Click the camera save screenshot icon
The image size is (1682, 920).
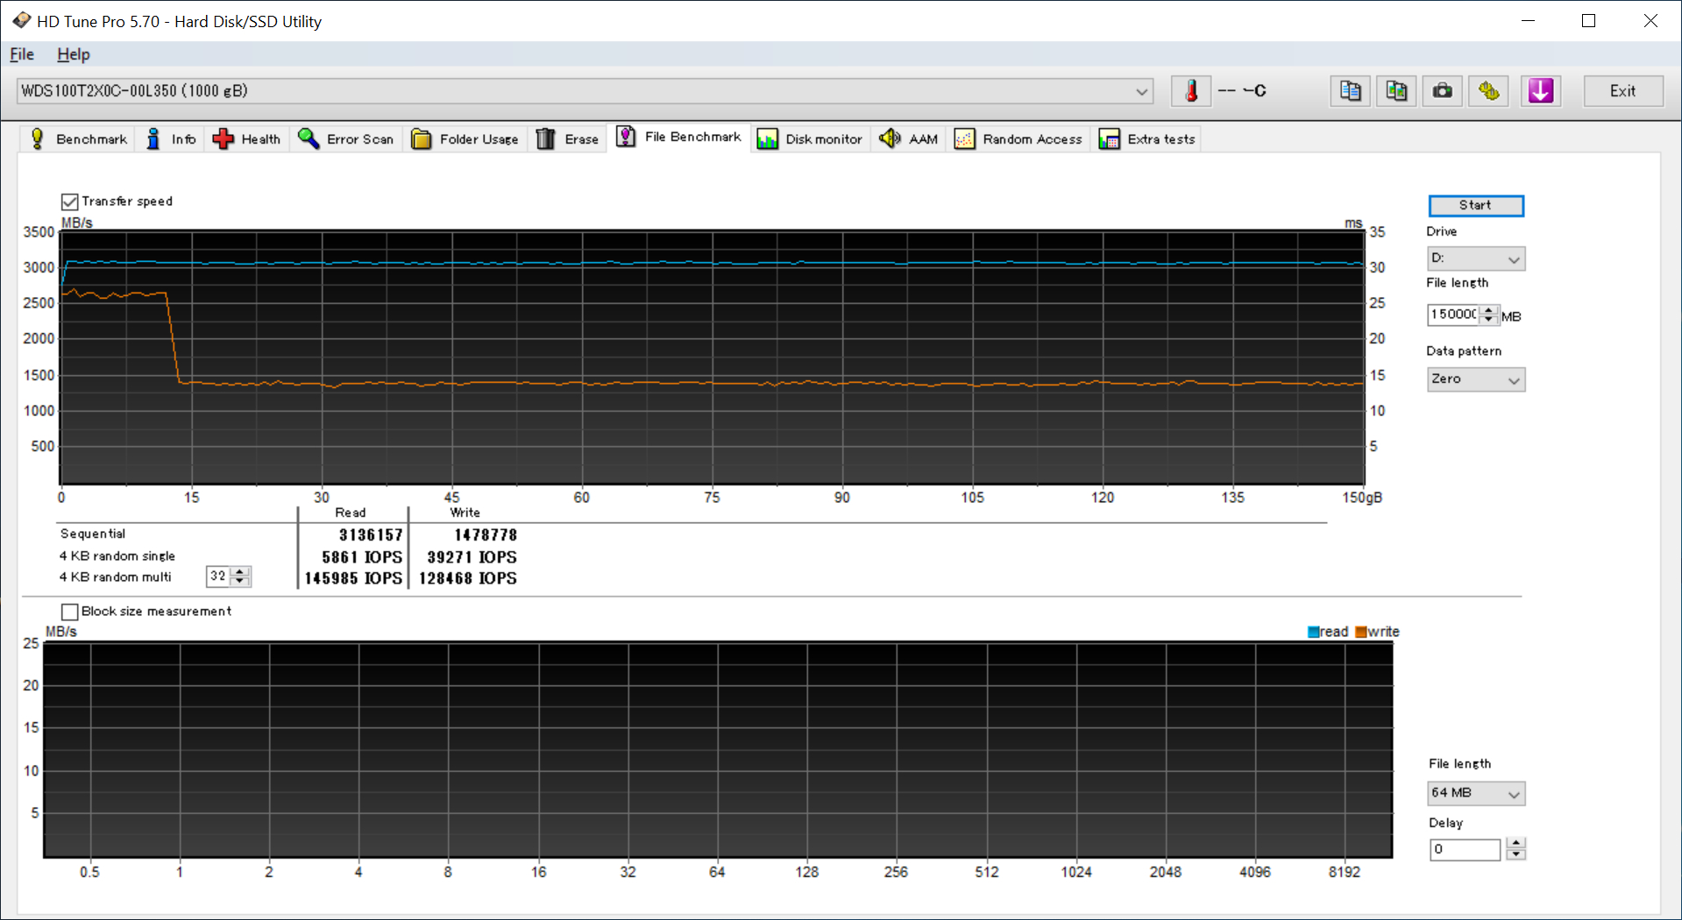pyautogui.click(x=1443, y=91)
